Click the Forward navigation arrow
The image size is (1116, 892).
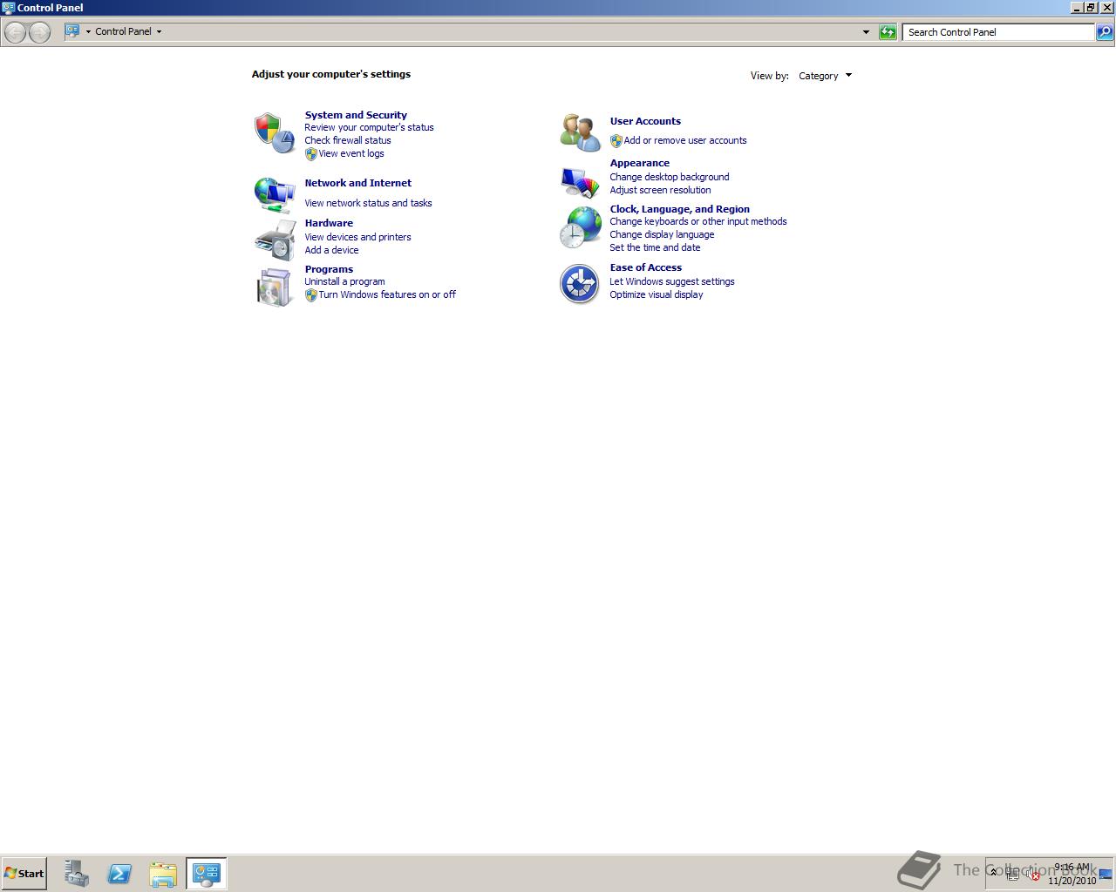coord(39,32)
